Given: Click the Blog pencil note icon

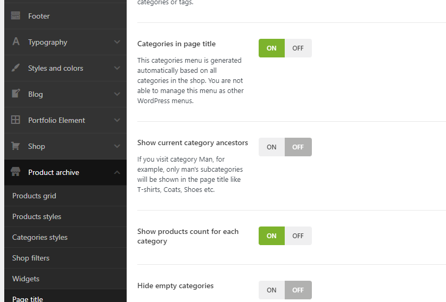Looking at the screenshot, I should 16,94.
